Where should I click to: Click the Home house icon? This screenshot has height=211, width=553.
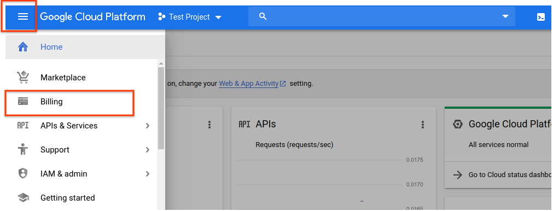click(x=23, y=47)
